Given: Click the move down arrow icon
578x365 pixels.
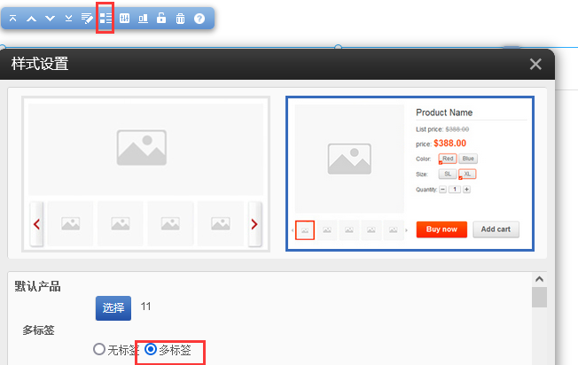Looking at the screenshot, I should tap(50, 19).
